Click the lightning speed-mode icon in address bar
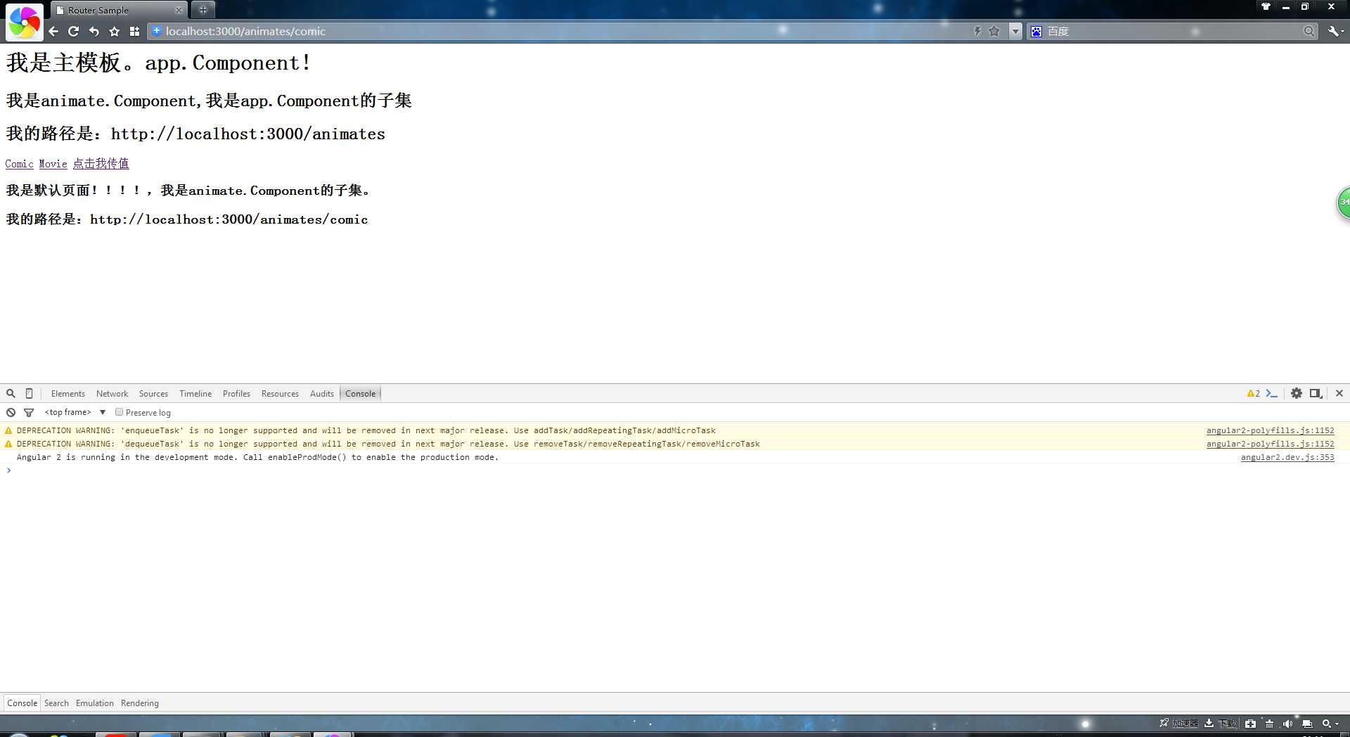 tap(977, 31)
